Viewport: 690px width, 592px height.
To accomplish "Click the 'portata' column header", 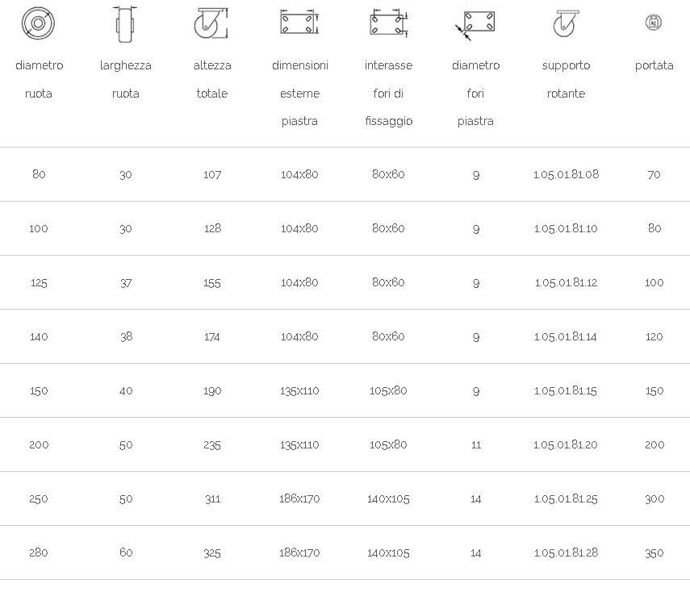I will [x=654, y=65].
